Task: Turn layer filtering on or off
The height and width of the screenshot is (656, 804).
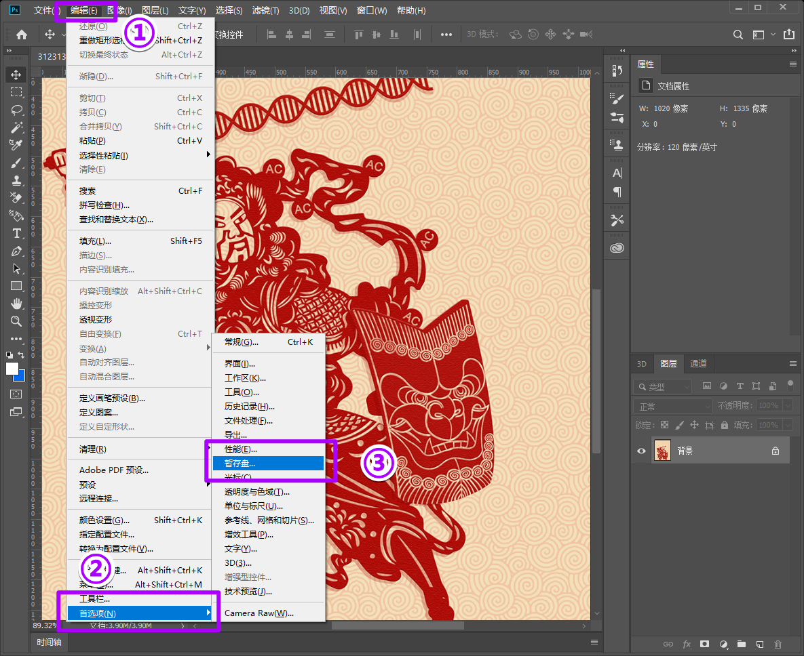Action: pyautogui.click(x=790, y=384)
